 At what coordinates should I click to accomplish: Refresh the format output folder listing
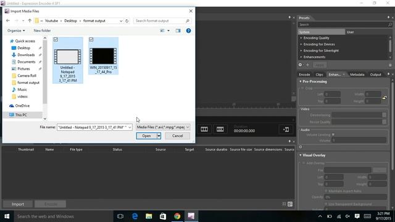[127, 21]
